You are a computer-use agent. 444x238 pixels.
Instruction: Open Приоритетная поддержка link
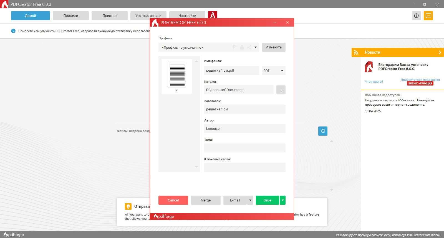pos(420,80)
